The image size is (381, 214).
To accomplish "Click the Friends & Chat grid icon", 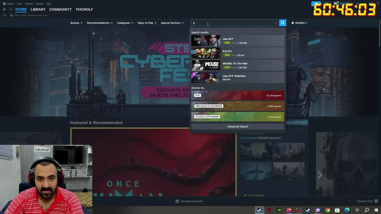I will [x=376, y=201].
